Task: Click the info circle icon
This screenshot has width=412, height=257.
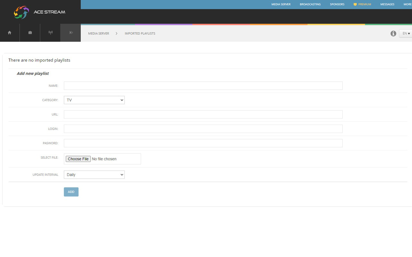Action: tap(393, 33)
